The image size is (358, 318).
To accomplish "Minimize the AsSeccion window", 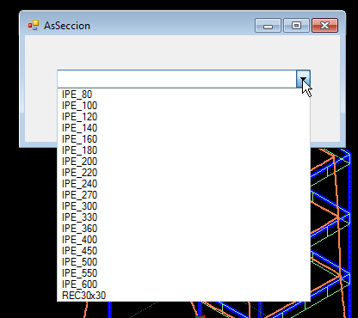I will pyautogui.click(x=268, y=26).
